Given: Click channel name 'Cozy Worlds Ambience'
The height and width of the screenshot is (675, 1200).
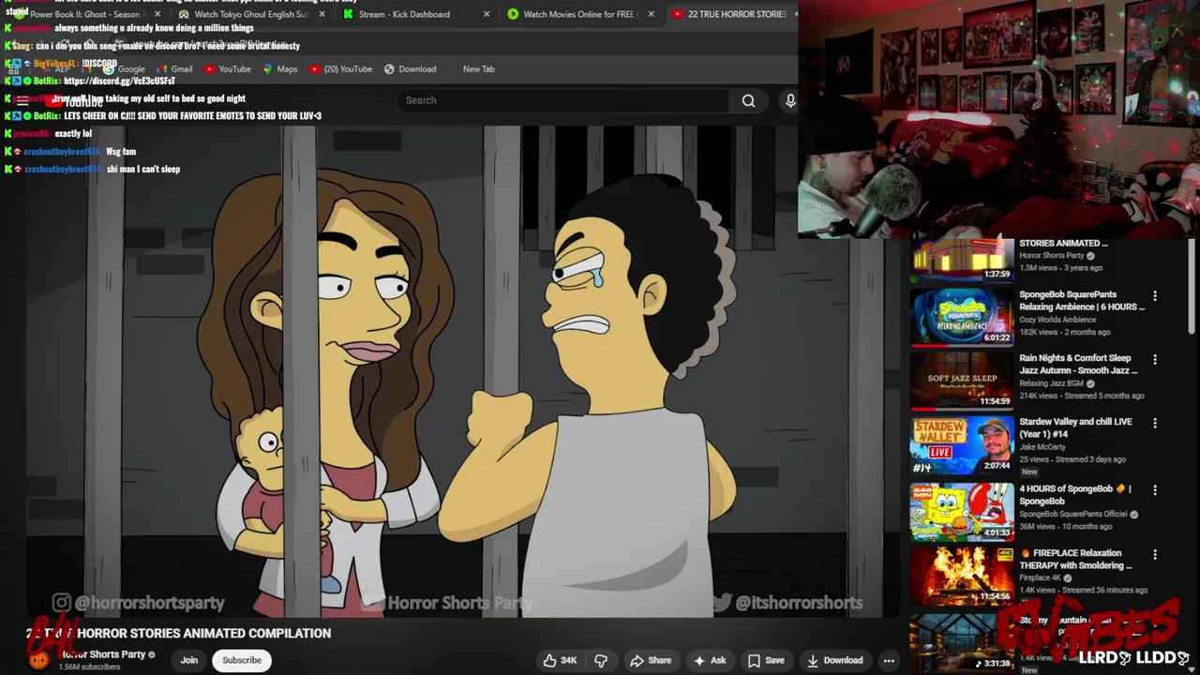Looking at the screenshot, I should tap(1057, 320).
